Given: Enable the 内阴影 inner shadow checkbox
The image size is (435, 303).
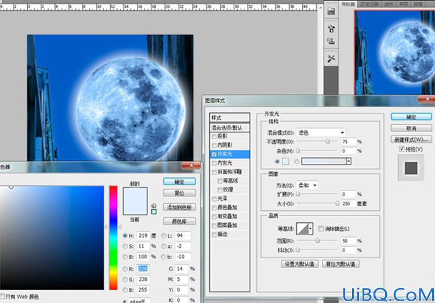Looking at the screenshot, I should (214, 145).
